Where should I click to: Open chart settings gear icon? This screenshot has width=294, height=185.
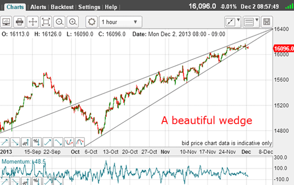point(92,22)
